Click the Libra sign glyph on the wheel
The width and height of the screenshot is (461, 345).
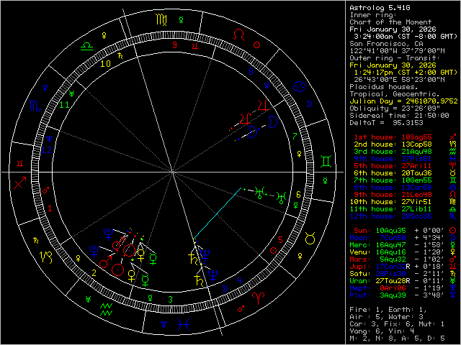click(x=87, y=45)
